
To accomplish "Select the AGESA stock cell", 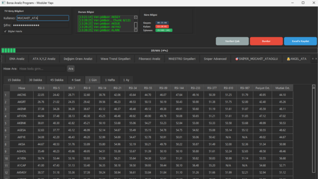I will click(x=21, y=130).
